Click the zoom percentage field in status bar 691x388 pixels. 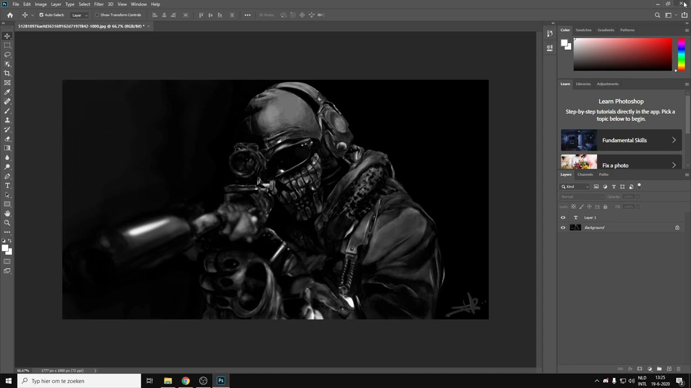click(x=23, y=371)
